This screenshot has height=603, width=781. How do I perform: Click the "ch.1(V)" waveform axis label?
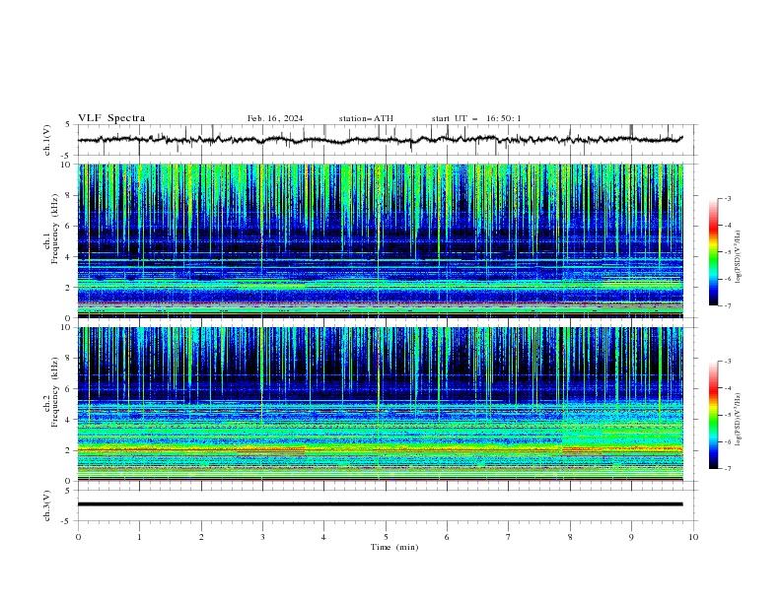pos(46,140)
